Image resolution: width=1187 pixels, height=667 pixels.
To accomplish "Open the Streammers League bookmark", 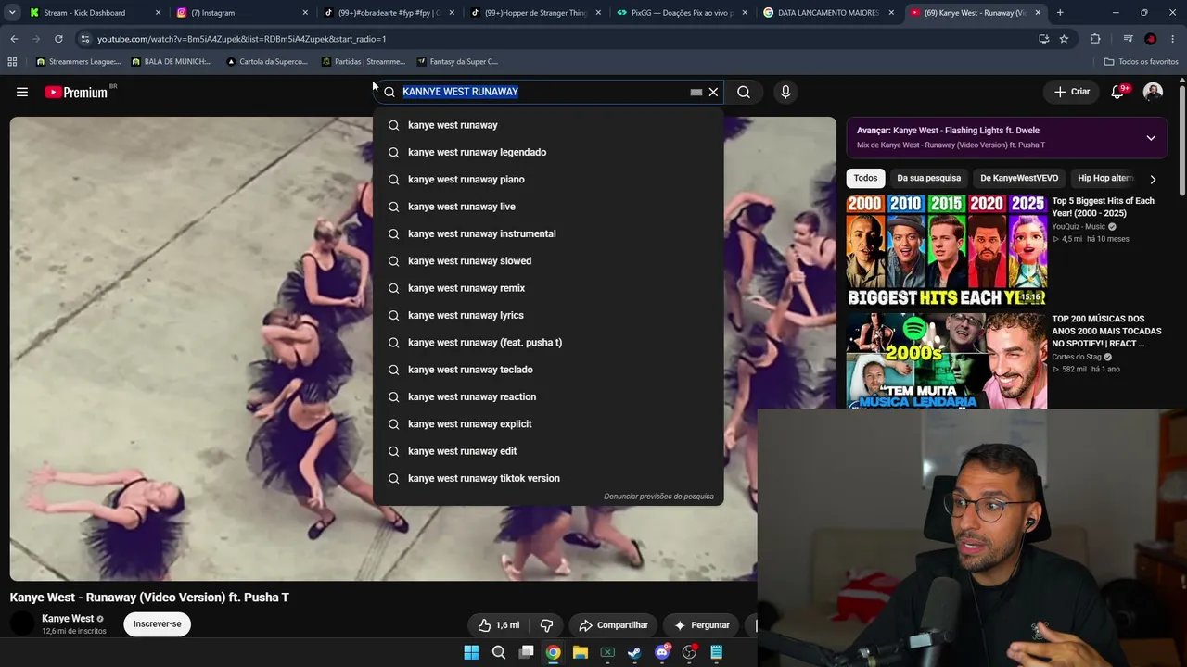I will [79, 62].
